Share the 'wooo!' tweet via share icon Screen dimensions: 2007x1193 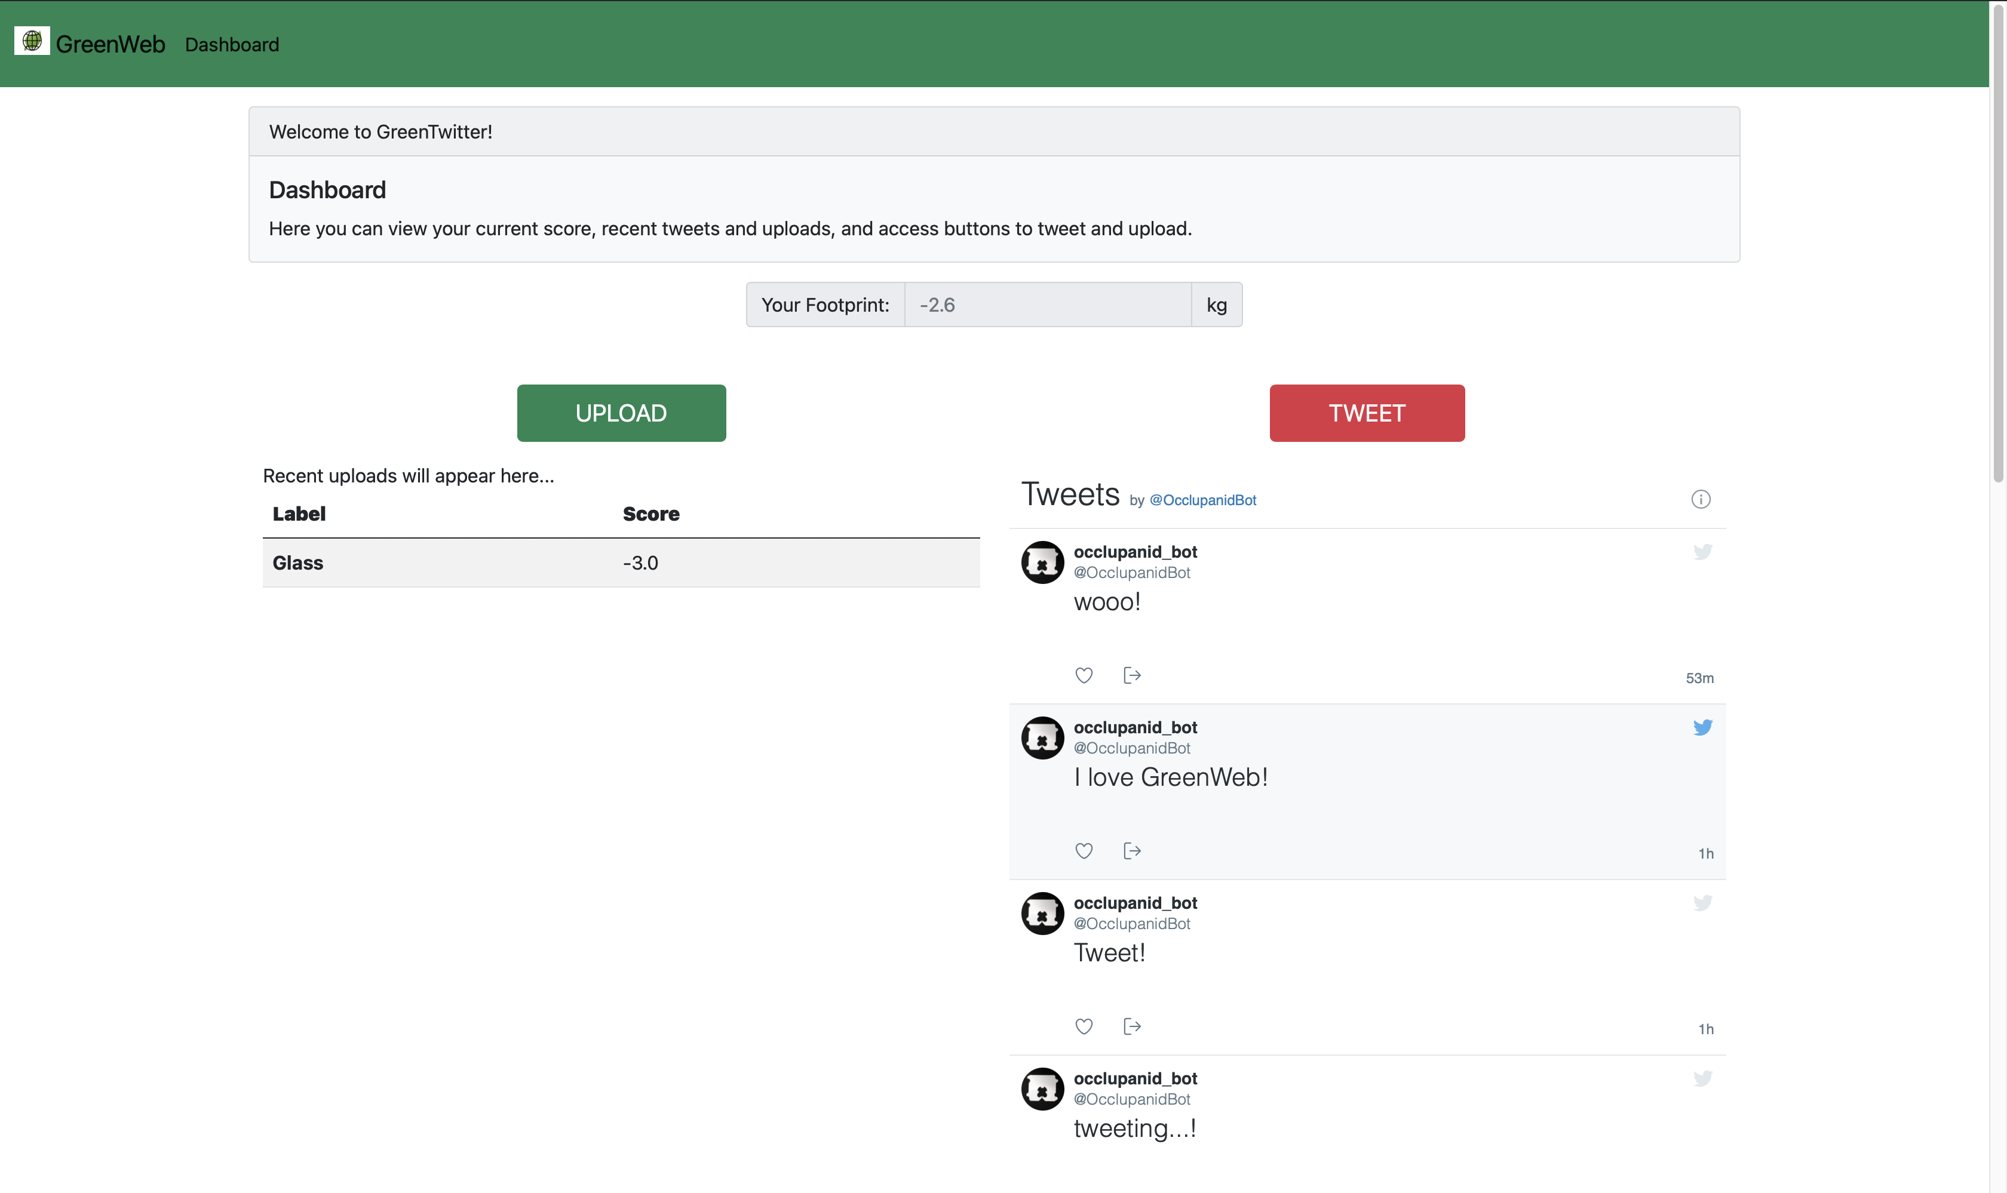coord(1131,675)
